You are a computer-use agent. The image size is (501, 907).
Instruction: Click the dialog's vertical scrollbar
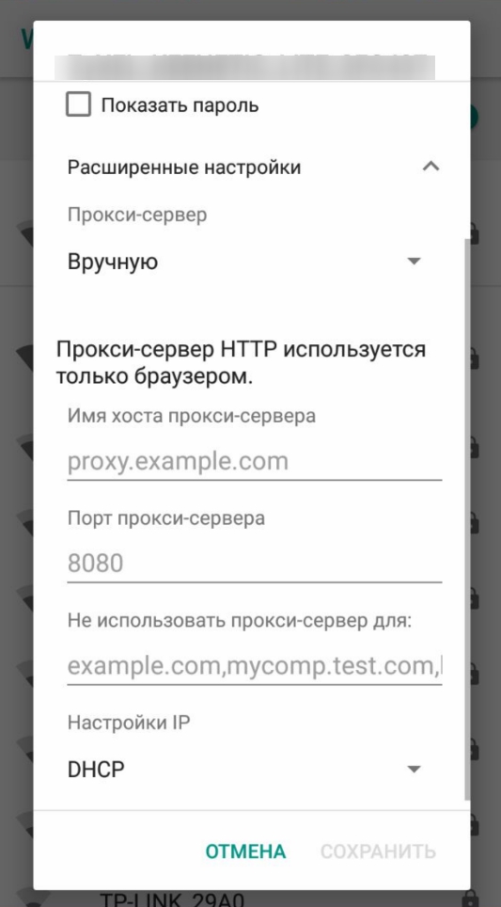467,518
